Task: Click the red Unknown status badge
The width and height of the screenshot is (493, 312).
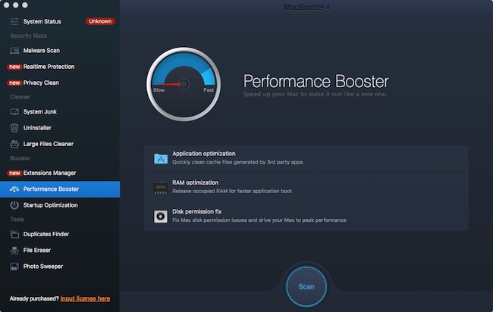Action: click(100, 21)
